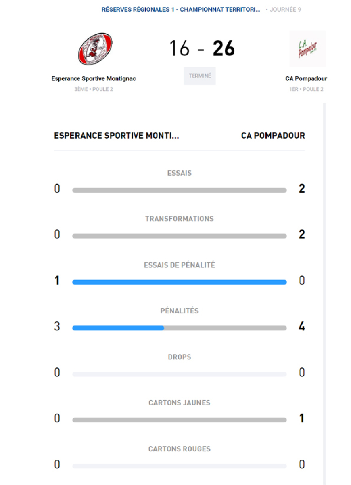Click the Terminé match status badge
The width and height of the screenshot is (351, 485).
[x=200, y=76]
